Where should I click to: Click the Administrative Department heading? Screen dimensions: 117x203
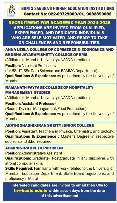[35, 148]
